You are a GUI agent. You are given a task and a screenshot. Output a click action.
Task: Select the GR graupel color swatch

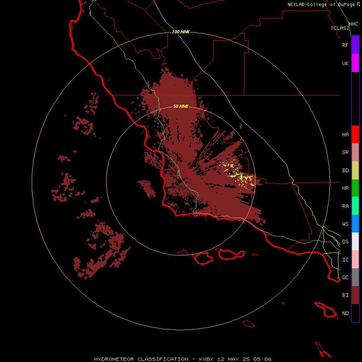tap(355, 152)
